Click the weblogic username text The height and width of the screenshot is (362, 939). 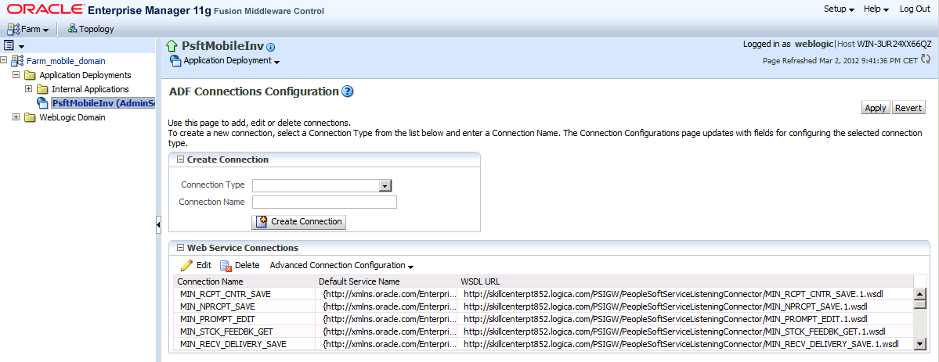tap(814, 45)
